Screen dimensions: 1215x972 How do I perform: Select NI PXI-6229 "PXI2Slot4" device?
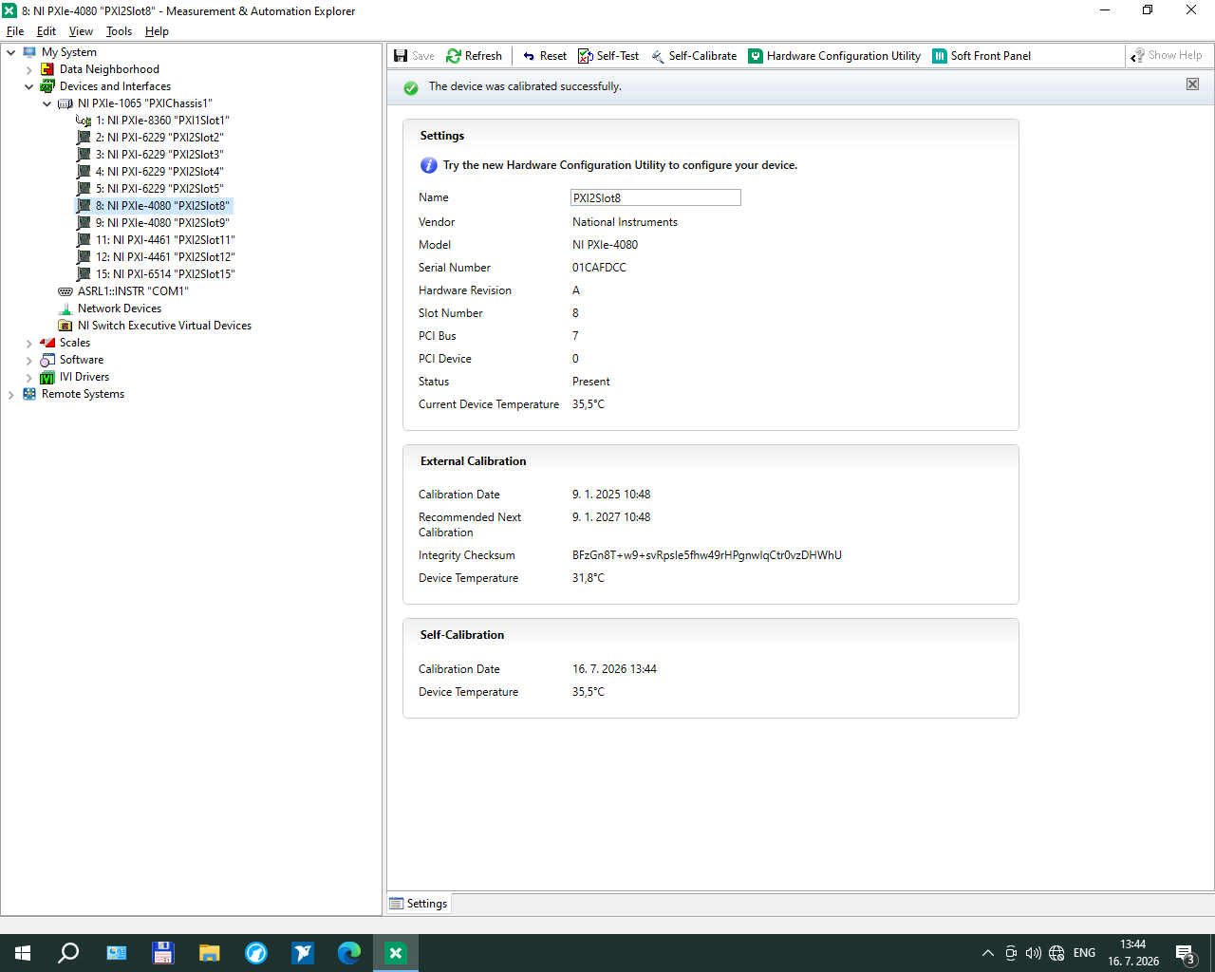coord(159,172)
